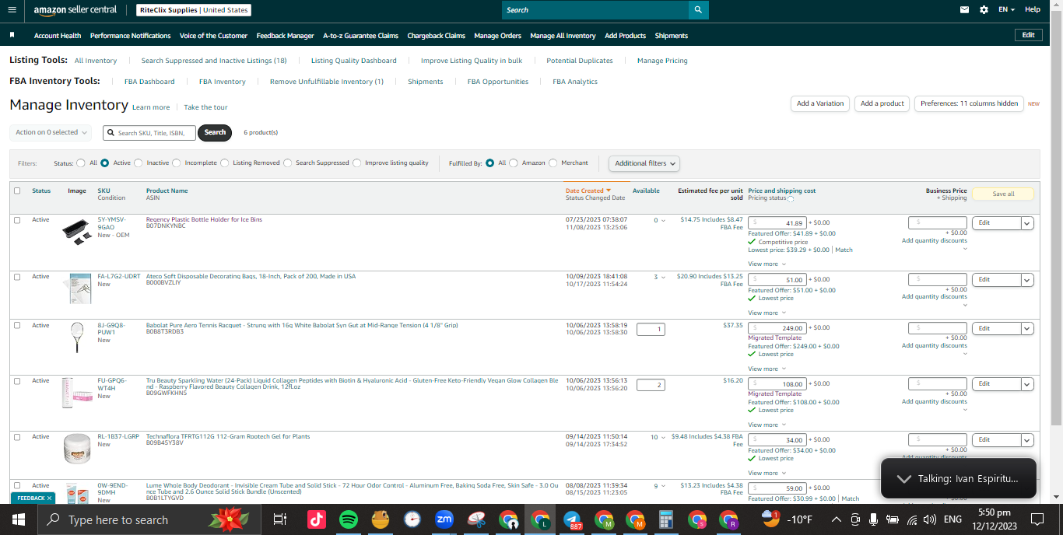Tick the checkbox for Regency Bottle Holder row
This screenshot has height=535, width=1063.
17,220
